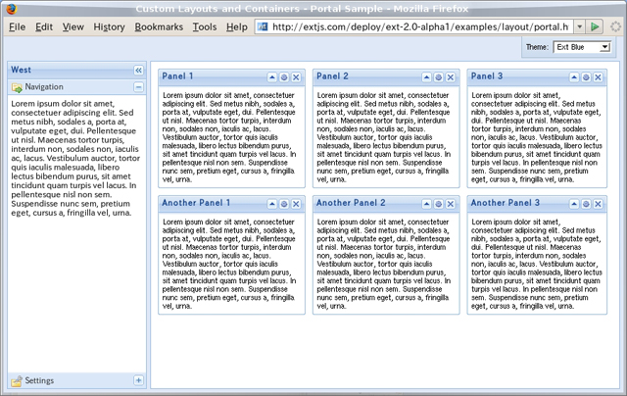Collapse Panel 2 with its up-arrow icon
The width and height of the screenshot is (627, 396).
[x=426, y=77]
